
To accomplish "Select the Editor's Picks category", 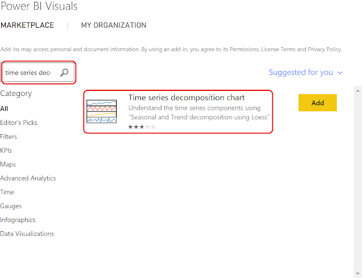I will 19,123.
